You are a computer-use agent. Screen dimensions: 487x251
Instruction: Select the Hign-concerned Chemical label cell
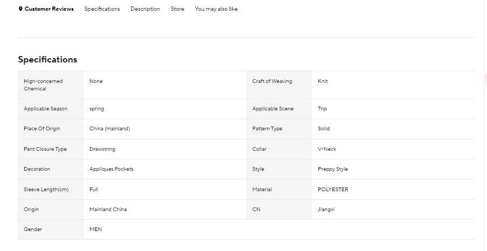43,85
